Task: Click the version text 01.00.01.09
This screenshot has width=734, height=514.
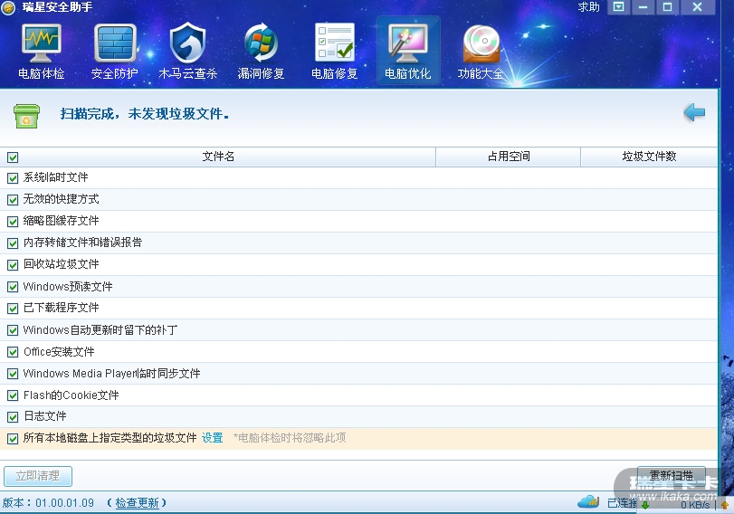Action: point(64,503)
